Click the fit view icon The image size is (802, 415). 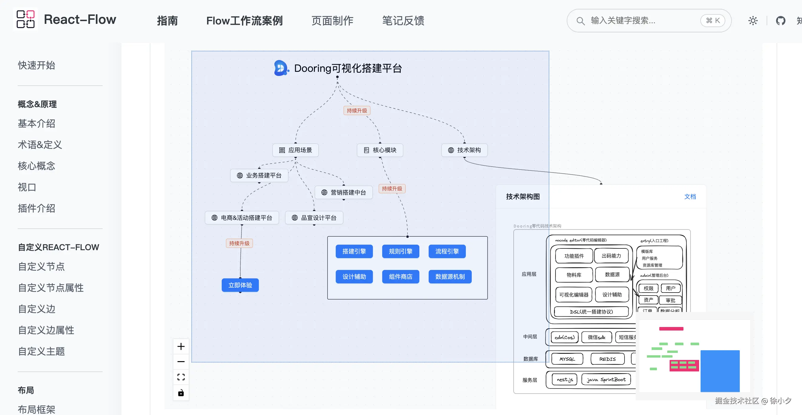(181, 377)
